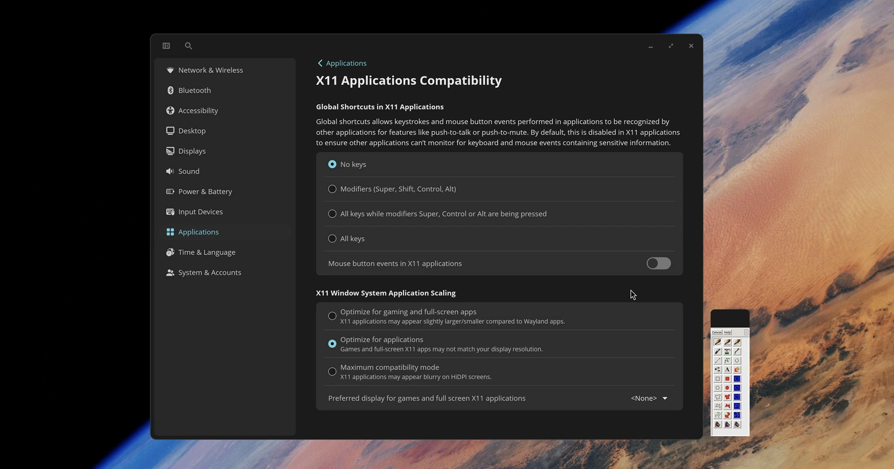Image resolution: width=894 pixels, height=469 pixels.
Task: Select the outlined polygon tool in toolbox
Action: pyautogui.click(x=718, y=406)
